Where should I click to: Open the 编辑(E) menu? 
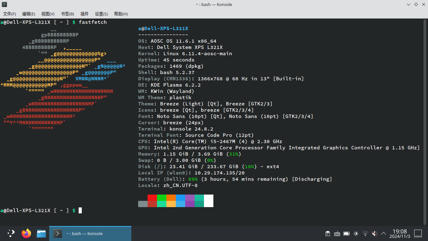click(29, 14)
